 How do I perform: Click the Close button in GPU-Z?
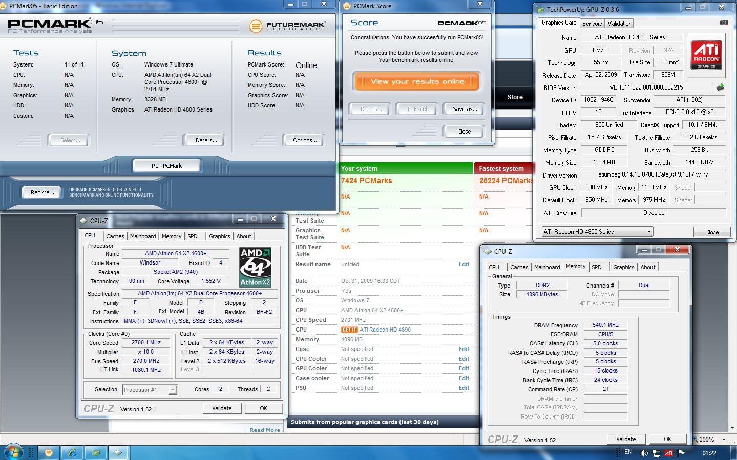(x=711, y=232)
